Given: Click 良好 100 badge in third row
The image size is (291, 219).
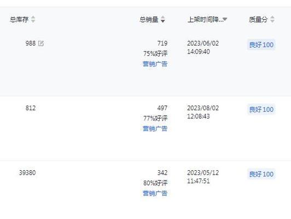Looking at the screenshot, I should [x=261, y=174].
